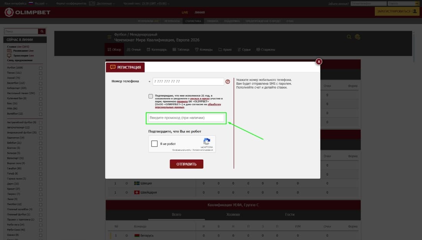Screen dimensions: 422x240
Task: Select the LIVE menu item in the header
Action: click(x=185, y=12)
